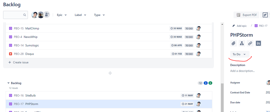
Task: Click the button right of Export PDF
Action: 265,15
